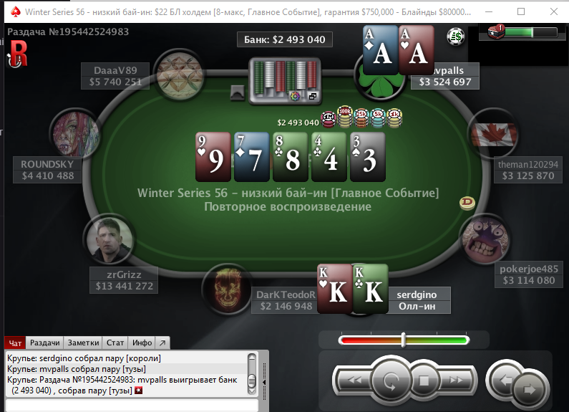Stop the hand replay
The height and width of the screenshot is (412, 569).
(424, 380)
